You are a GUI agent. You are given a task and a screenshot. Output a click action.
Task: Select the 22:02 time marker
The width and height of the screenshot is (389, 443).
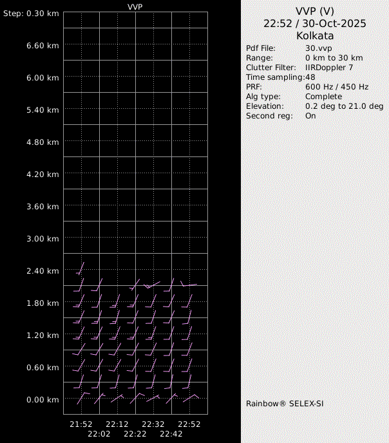click(99, 434)
